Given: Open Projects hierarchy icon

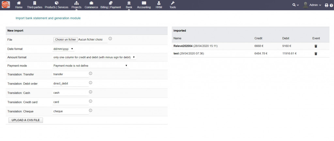Looking at the screenshot, I should [x=76, y=3].
